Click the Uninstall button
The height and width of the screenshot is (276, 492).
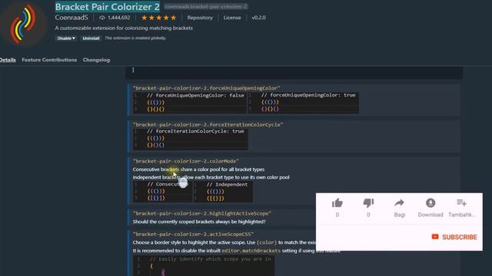pyautogui.click(x=91, y=38)
